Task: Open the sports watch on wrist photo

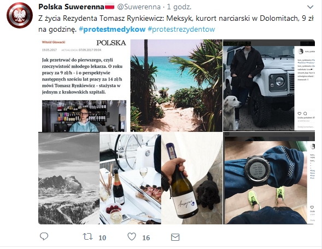Action: tap(269, 178)
